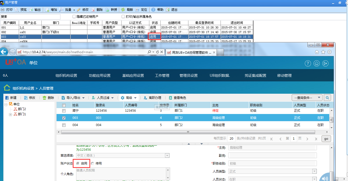Expand the 部门1 tree node
Image resolution: width=348 pixels, height=181 pixels.
pyautogui.click(x=11, y=114)
